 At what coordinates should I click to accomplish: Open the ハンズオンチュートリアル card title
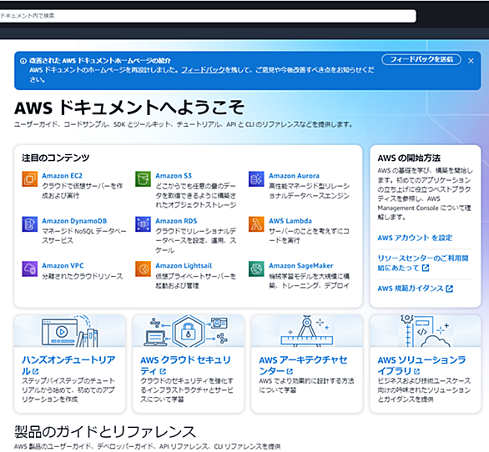tap(68, 365)
